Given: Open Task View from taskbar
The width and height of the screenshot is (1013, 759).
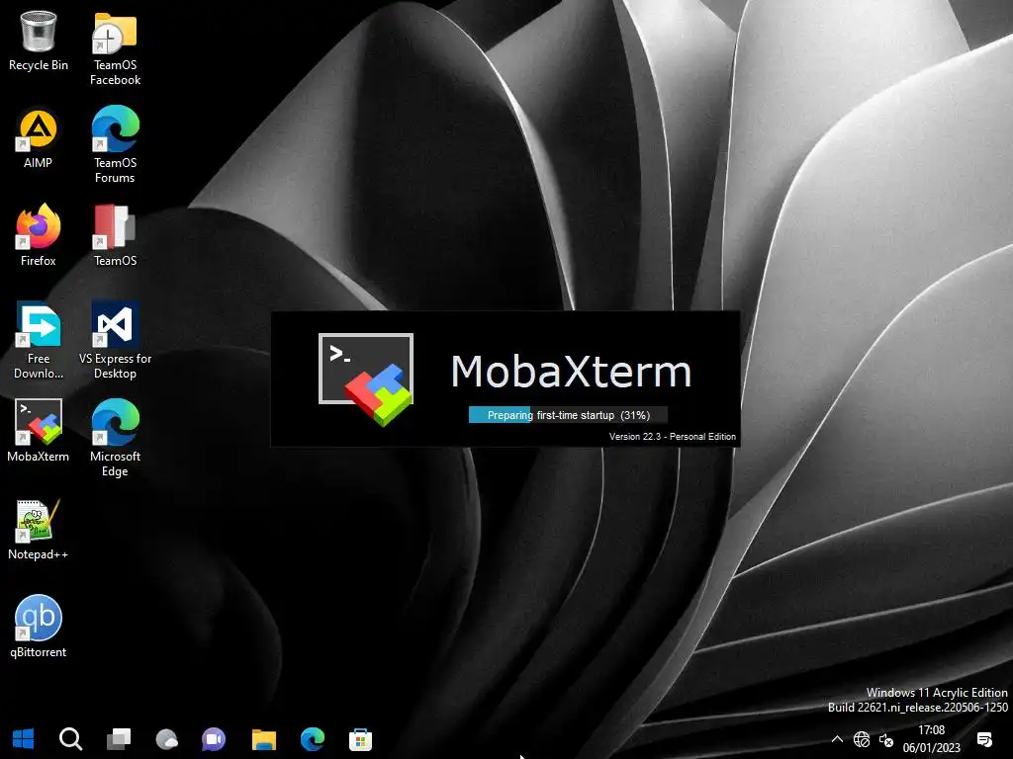Looking at the screenshot, I should point(119,739).
